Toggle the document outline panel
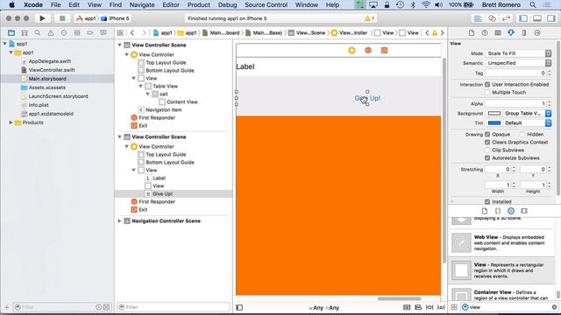 (x=239, y=307)
